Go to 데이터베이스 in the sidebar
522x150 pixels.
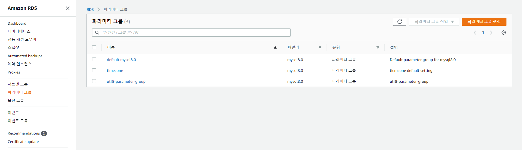tap(19, 31)
